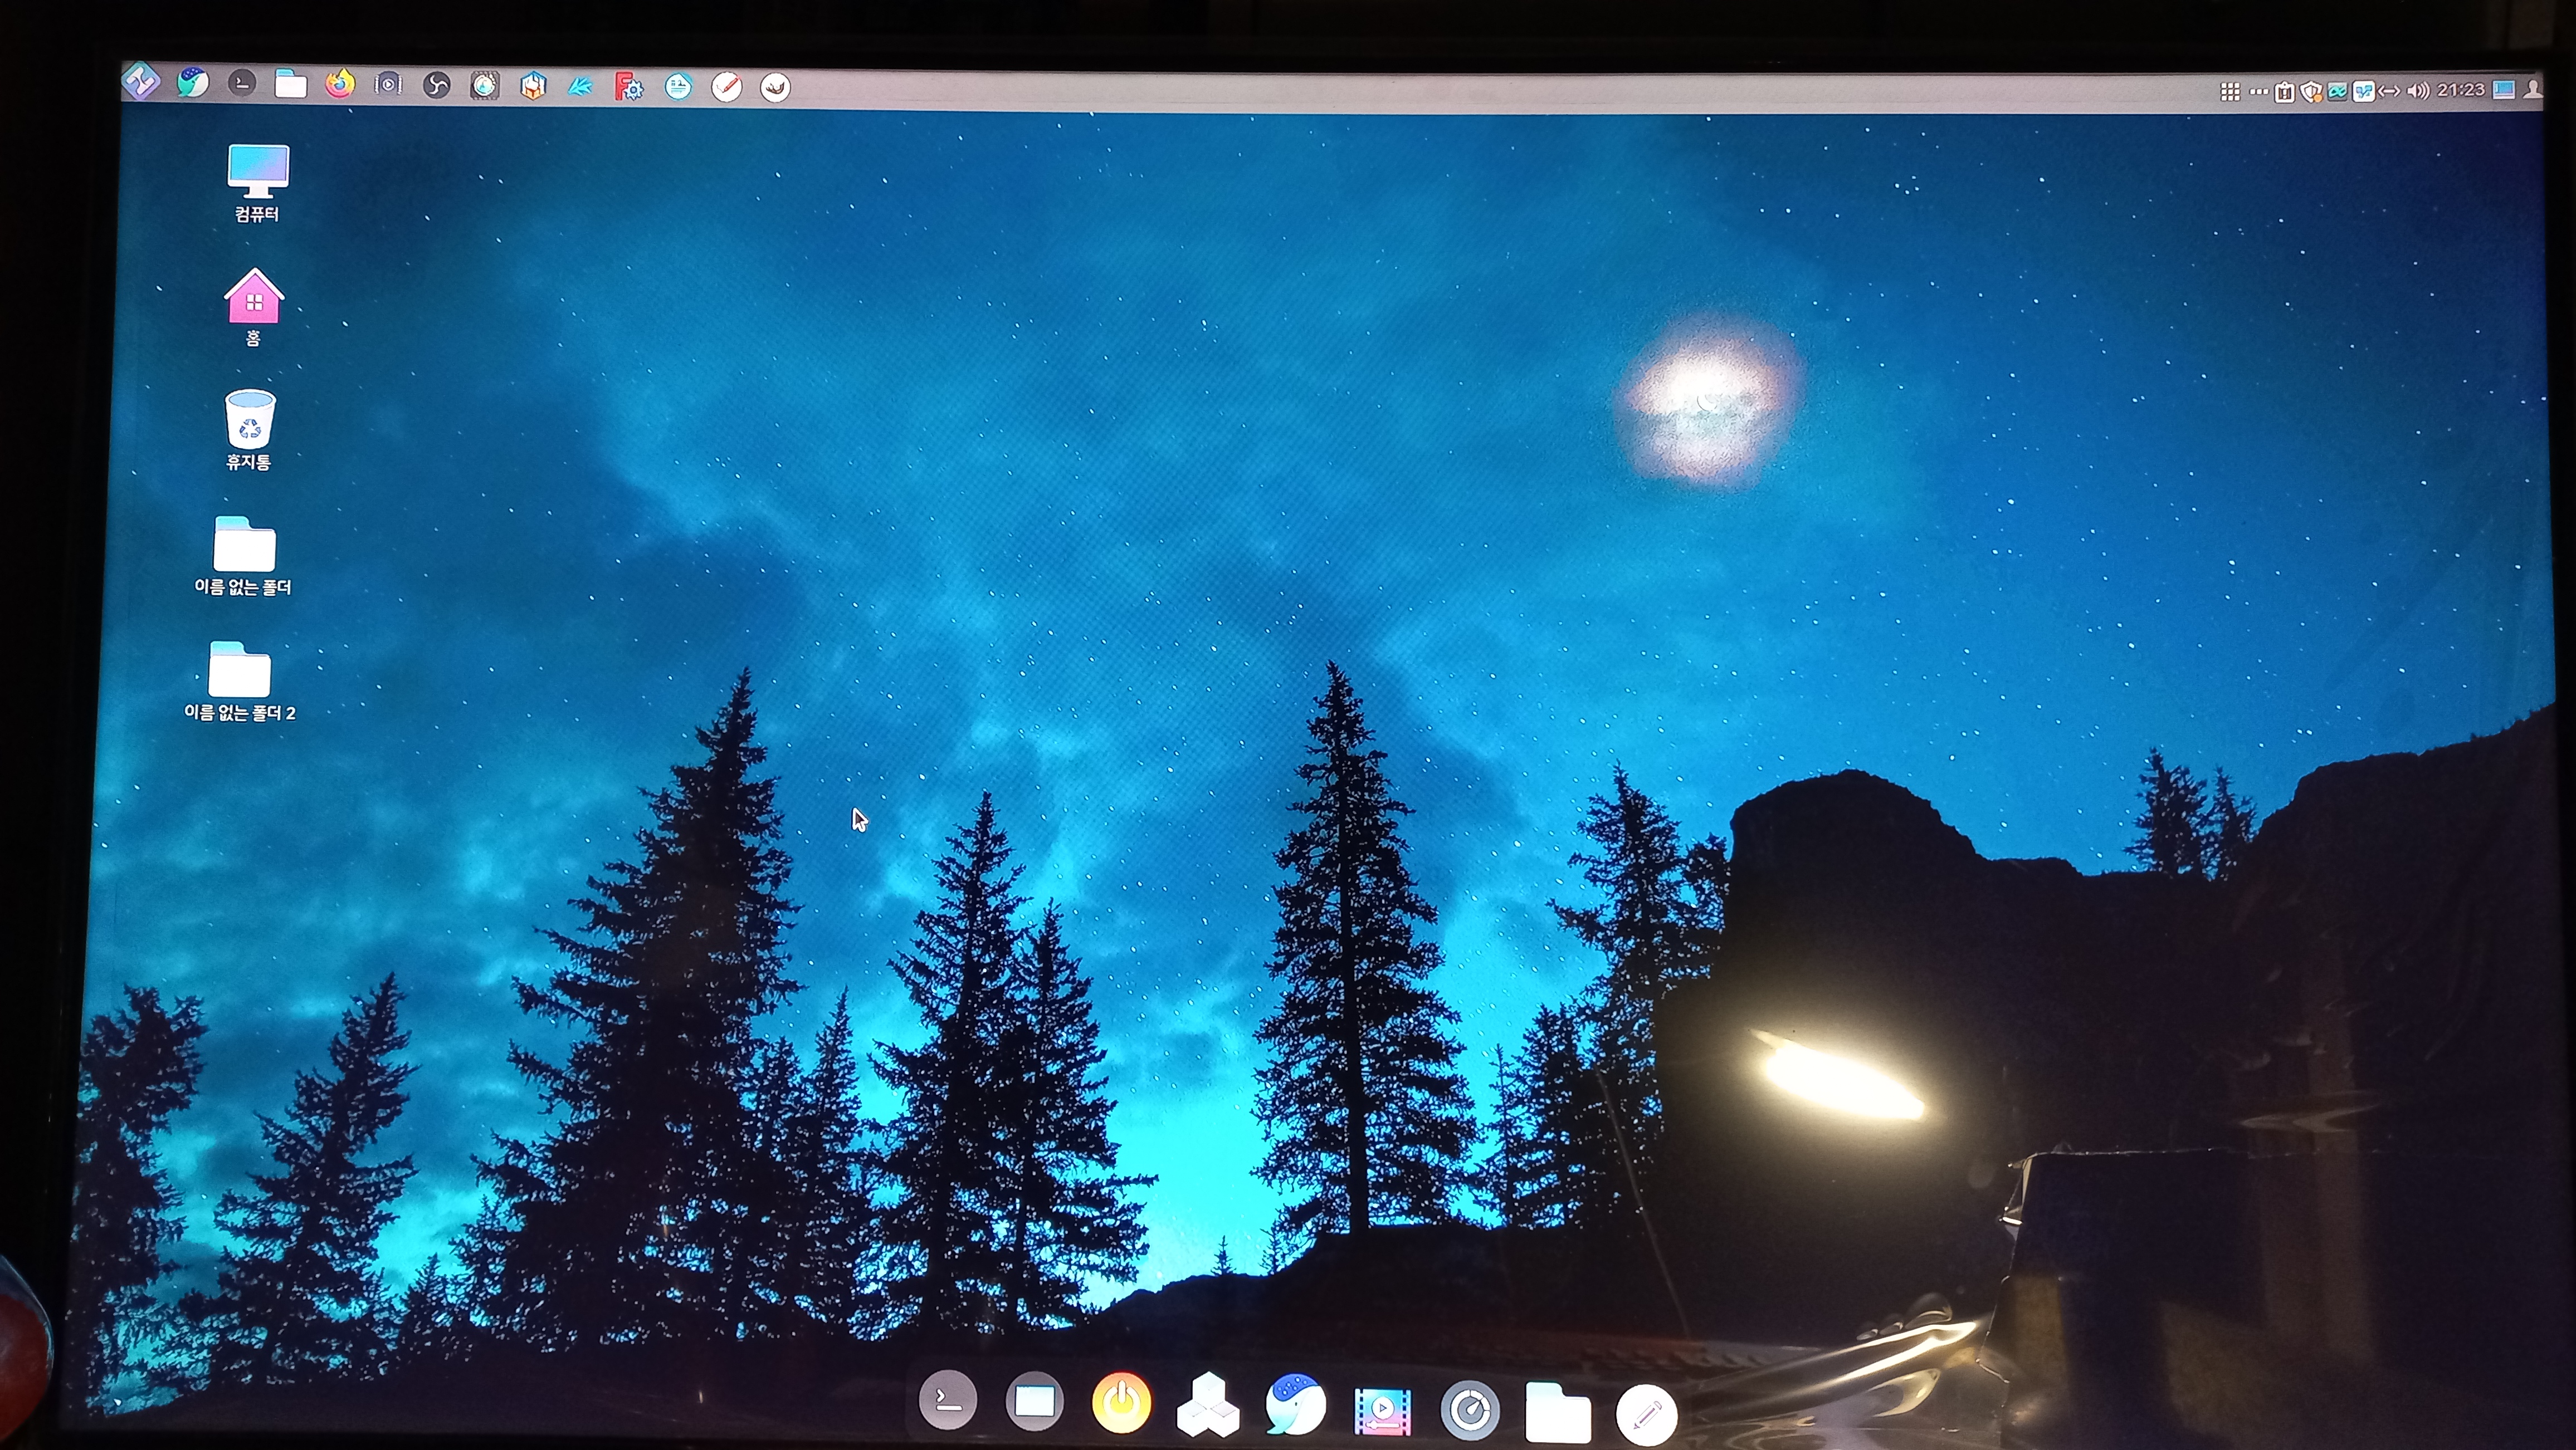Select the 컴퓨터 desktop icon

coord(258,184)
